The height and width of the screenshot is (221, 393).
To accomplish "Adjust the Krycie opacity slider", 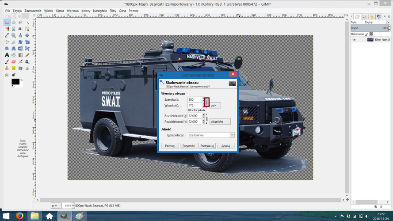I will [x=370, y=28].
